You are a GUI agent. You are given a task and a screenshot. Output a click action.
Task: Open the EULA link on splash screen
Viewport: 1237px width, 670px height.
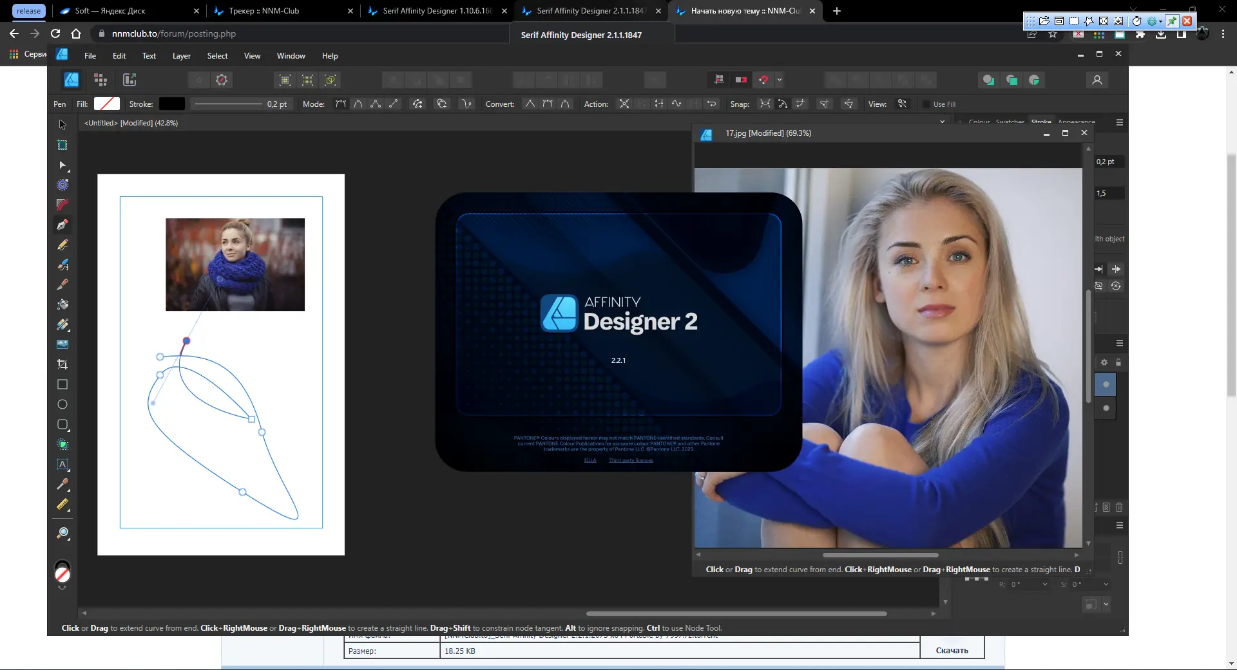coord(590,460)
